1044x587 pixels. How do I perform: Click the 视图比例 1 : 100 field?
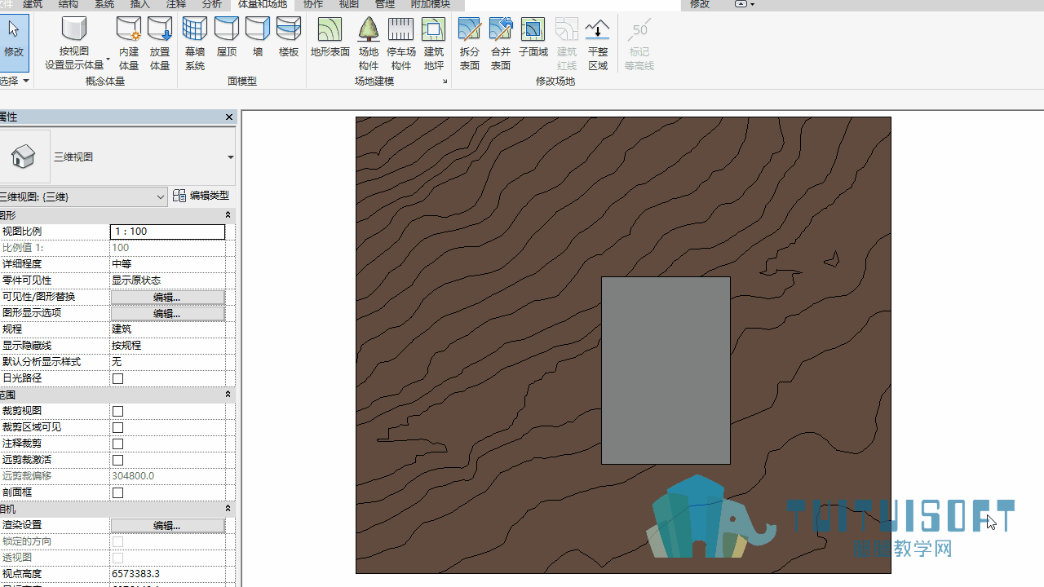coord(167,232)
